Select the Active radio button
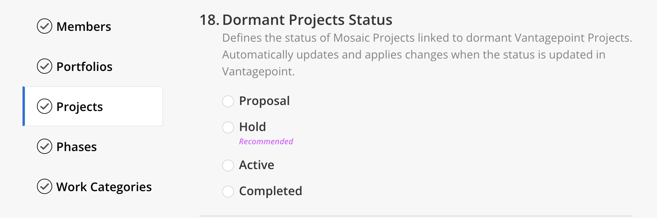The height and width of the screenshot is (218, 657). pyautogui.click(x=228, y=166)
